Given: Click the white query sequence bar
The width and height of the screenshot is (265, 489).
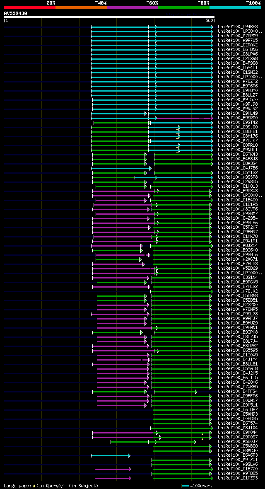Looking at the screenshot, I should 109,17.
